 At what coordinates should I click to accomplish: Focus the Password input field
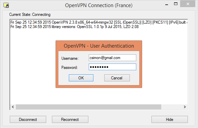pyautogui.click(x=112, y=67)
